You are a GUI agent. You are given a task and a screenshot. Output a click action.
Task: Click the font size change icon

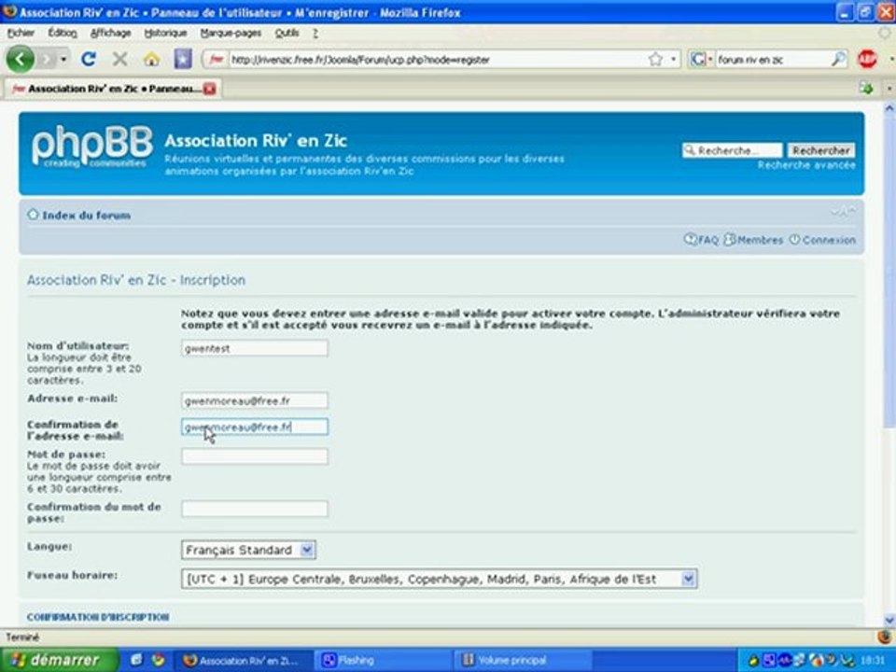coord(842,213)
